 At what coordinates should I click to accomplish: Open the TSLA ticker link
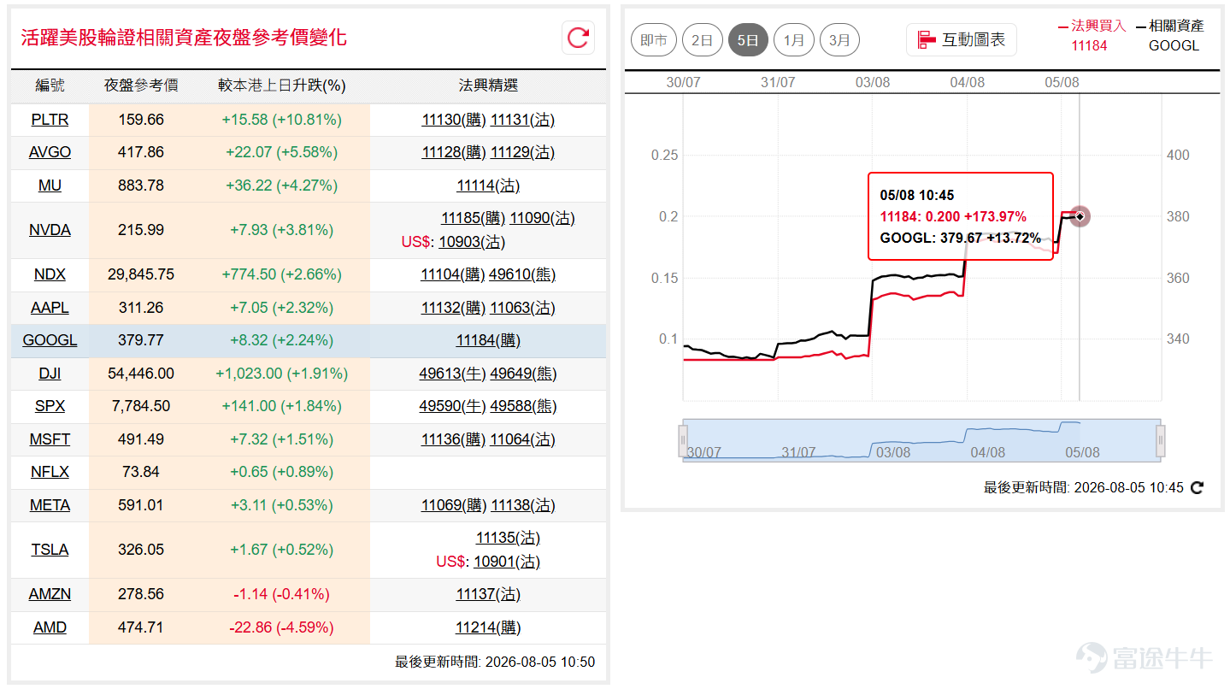click(50, 550)
